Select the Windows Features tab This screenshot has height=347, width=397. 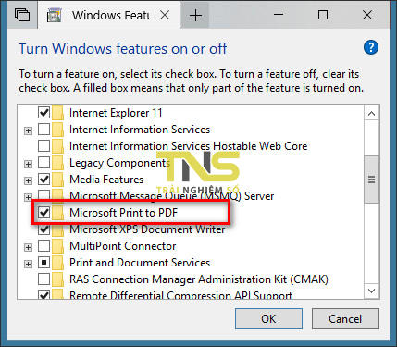pyautogui.click(x=108, y=15)
